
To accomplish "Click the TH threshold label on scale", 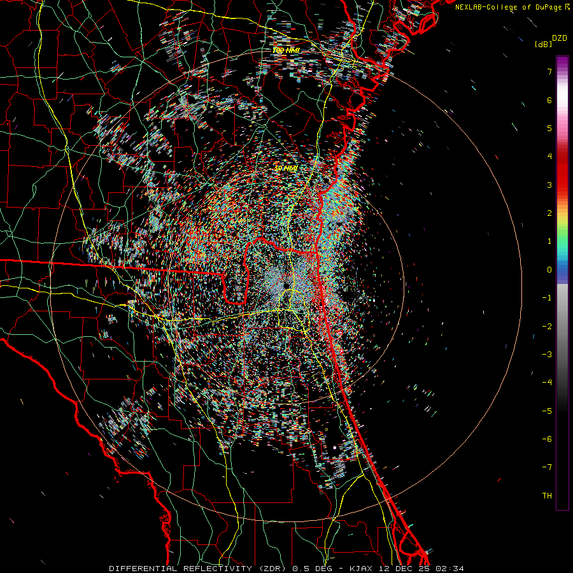I will (x=547, y=496).
